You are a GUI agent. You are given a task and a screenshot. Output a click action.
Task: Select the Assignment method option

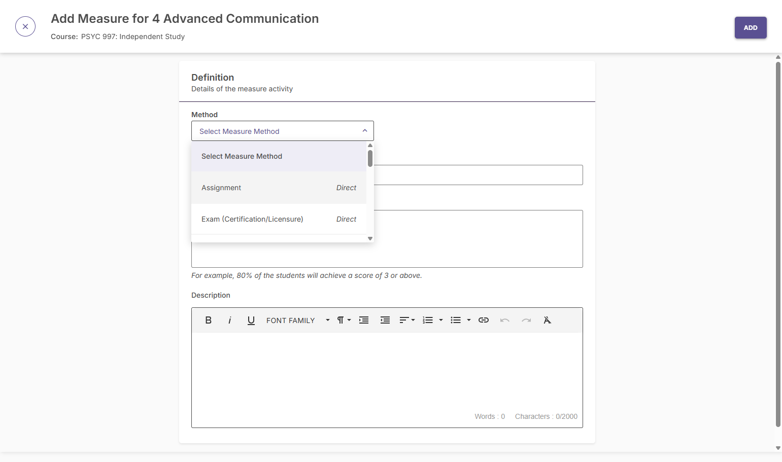point(279,188)
